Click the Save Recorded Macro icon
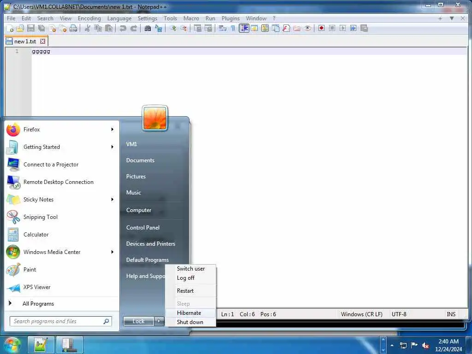Screen dimensions: 472x354 364,28
